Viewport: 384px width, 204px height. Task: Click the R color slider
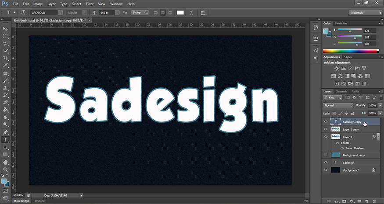tap(349, 30)
